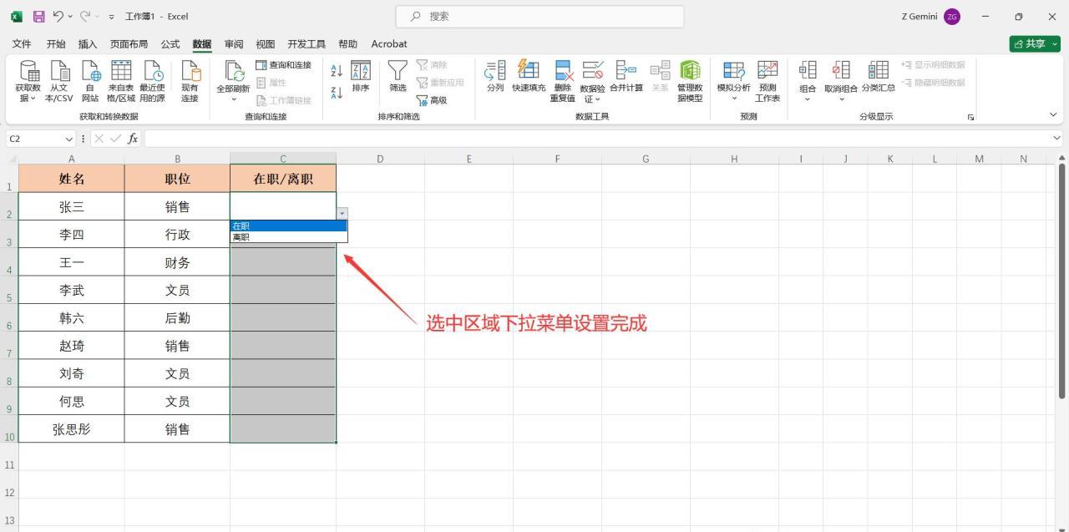Sort ascending A to Z
The height and width of the screenshot is (532, 1069).
point(337,72)
